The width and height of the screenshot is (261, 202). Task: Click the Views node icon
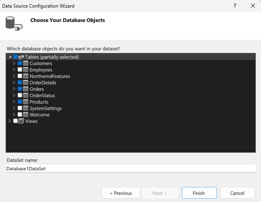pyautogui.click(x=21, y=121)
